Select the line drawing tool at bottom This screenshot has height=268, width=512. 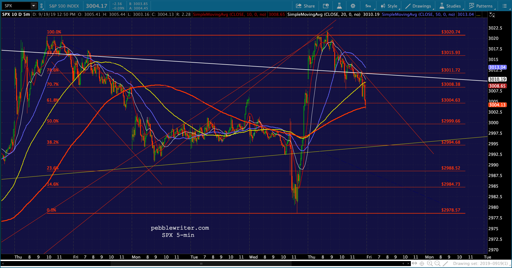point(445,263)
